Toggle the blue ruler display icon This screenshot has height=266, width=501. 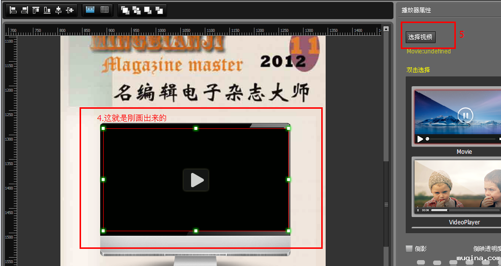[90, 10]
